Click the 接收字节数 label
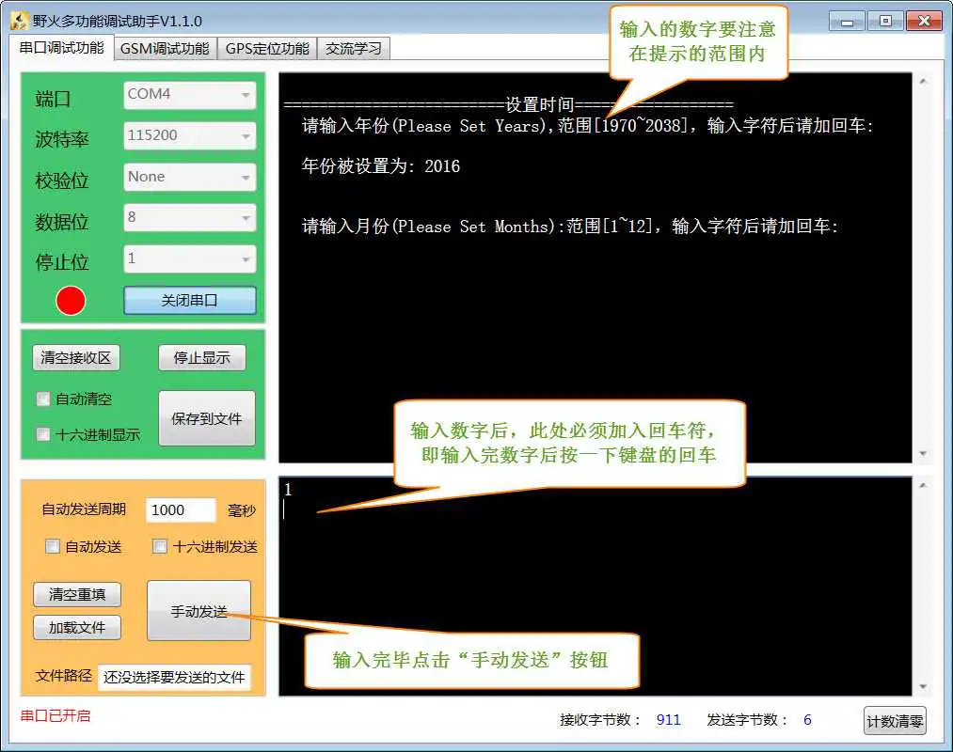 (599, 720)
